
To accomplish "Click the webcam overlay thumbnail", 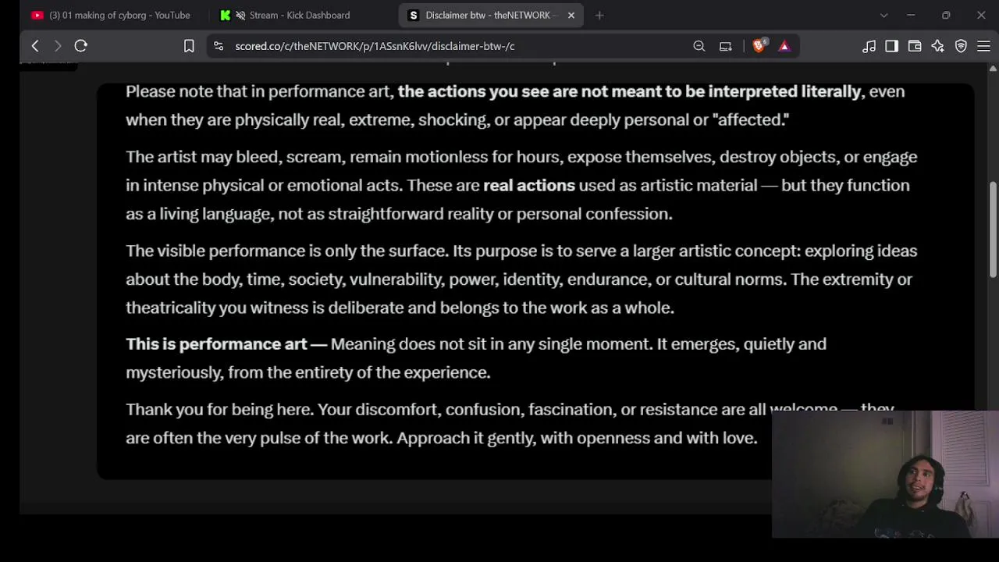I will click(885, 475).
